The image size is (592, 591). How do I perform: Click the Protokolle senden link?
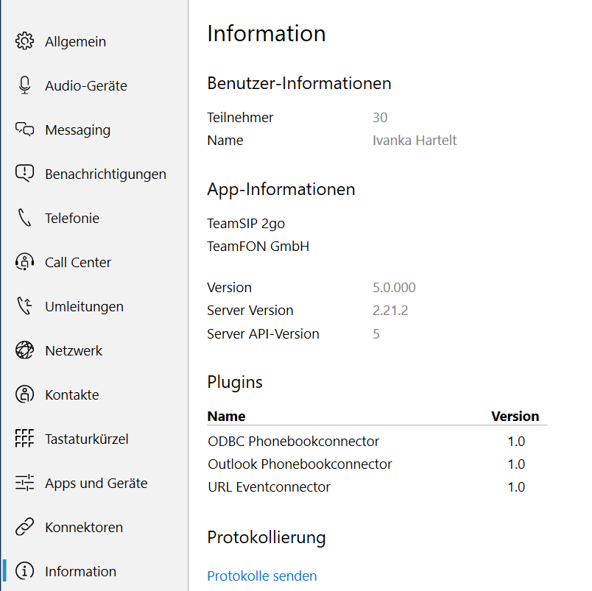(x=262, y=576)
